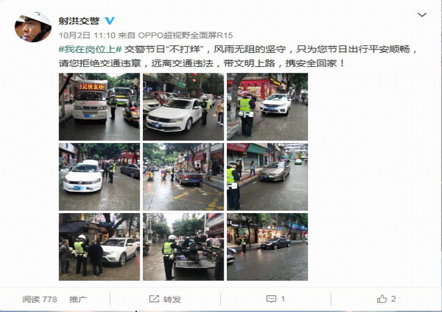Open center photo with yellow road markings
Image resolution: width=442 pixels, height=312 pixels.
(183, 177)
